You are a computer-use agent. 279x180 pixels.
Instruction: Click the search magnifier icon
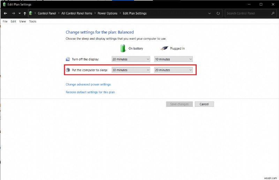273,13
